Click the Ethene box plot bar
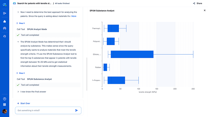Viewport: 208px width, 117px height. pos(132,54)
